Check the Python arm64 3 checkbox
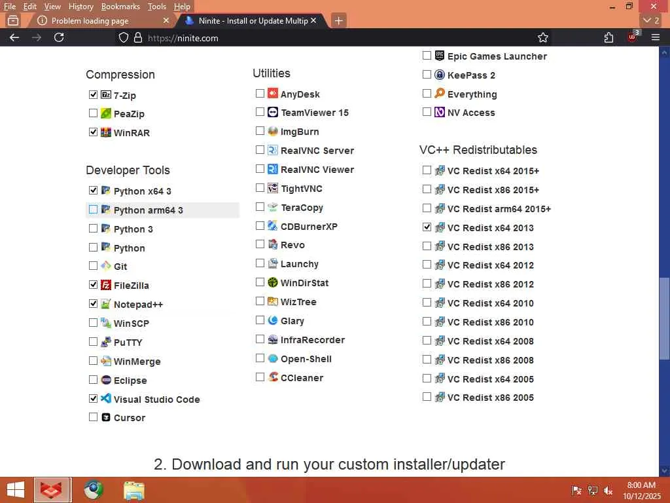The width and height of the screenshot is (670, 503). coord(93,210)
